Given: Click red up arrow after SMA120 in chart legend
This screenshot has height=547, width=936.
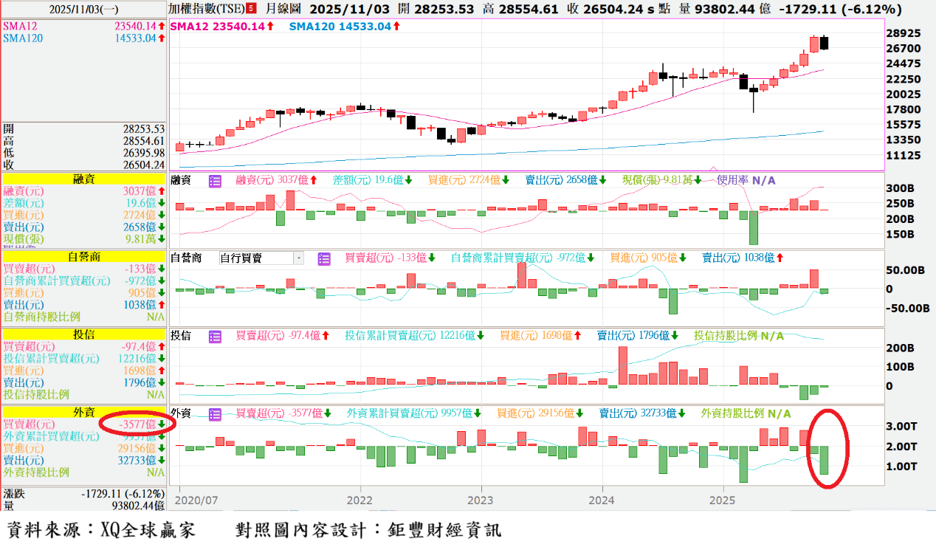Looking at the screenshot, I should pyautogui.click(x=396, y=27).
